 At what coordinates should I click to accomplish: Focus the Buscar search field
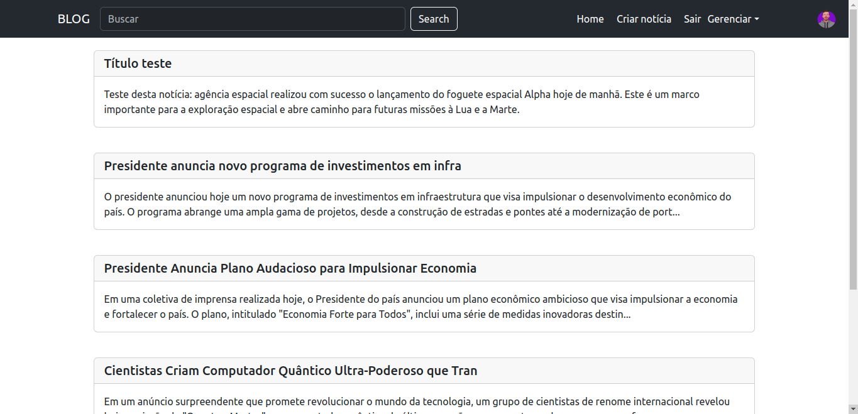point(252,19)
